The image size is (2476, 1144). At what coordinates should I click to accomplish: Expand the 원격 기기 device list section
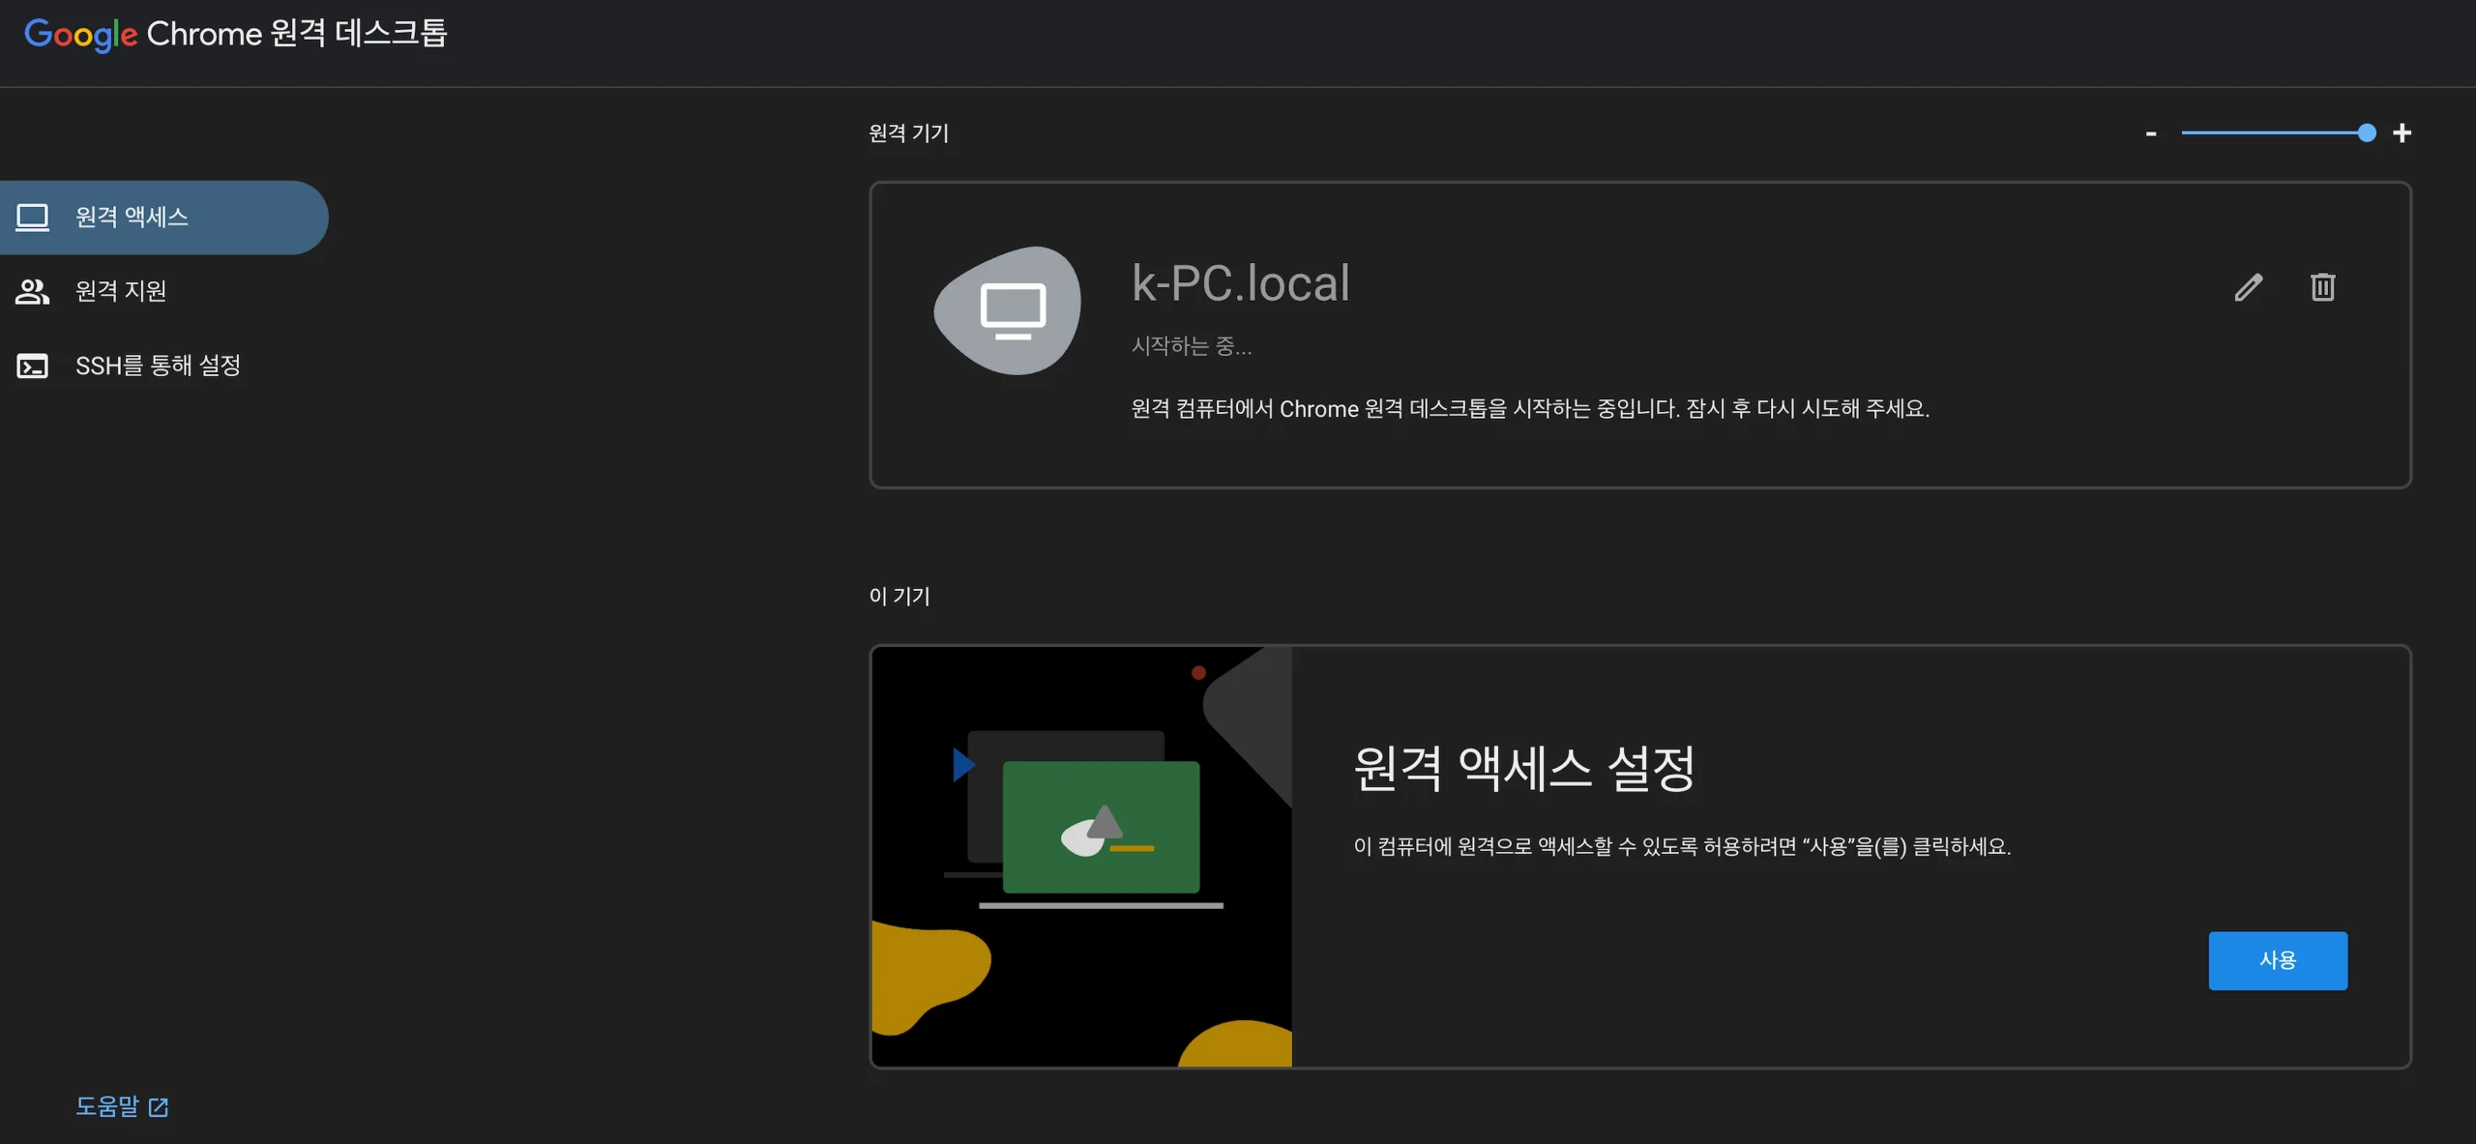[907, 132]
